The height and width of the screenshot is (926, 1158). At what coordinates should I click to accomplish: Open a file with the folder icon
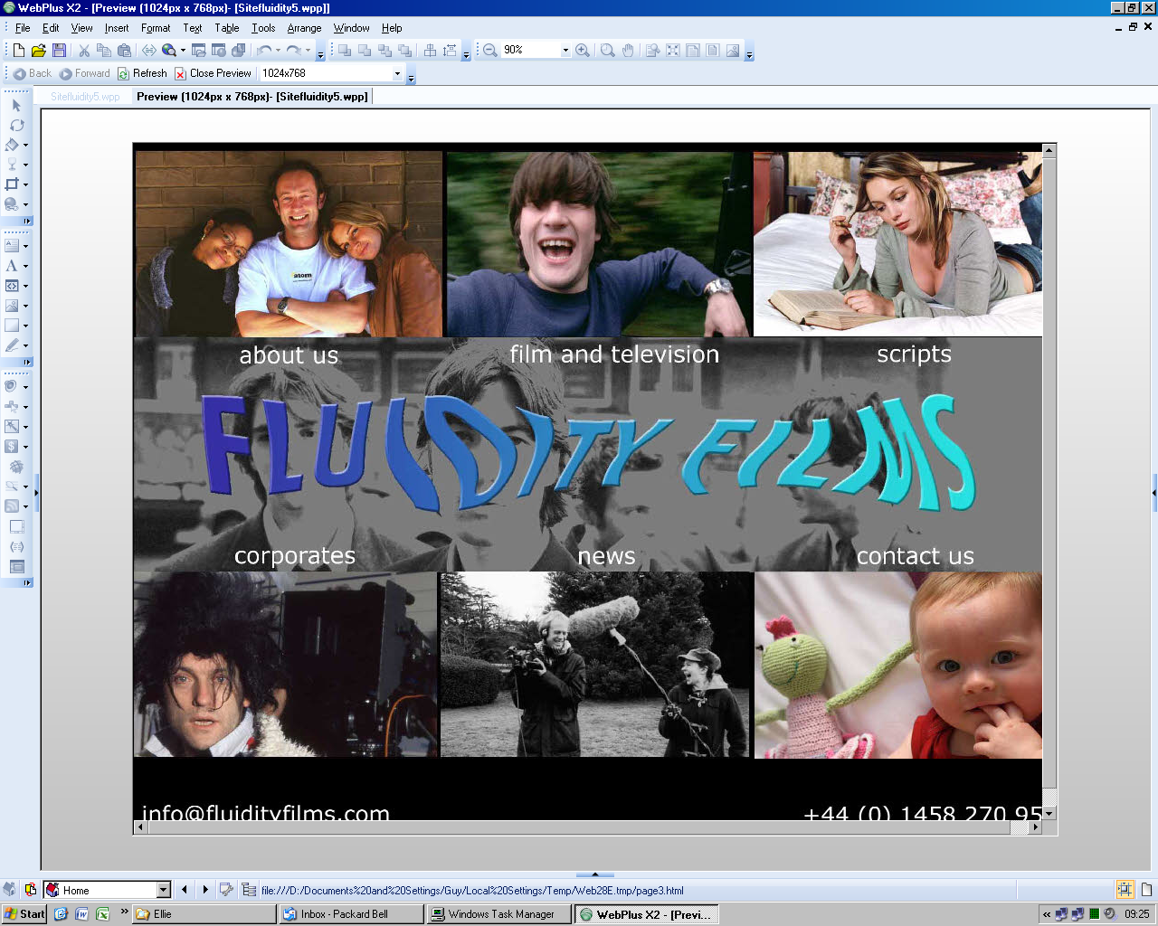click(38, 51)
